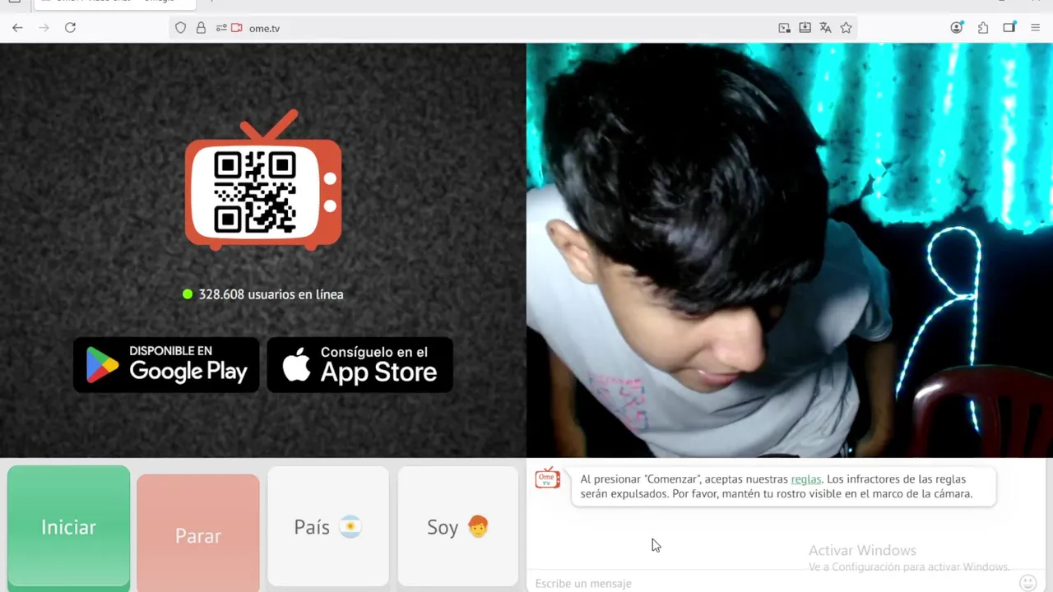Click the translate page icon
This screenshot has height=592, width=1053.
(825, 28)
